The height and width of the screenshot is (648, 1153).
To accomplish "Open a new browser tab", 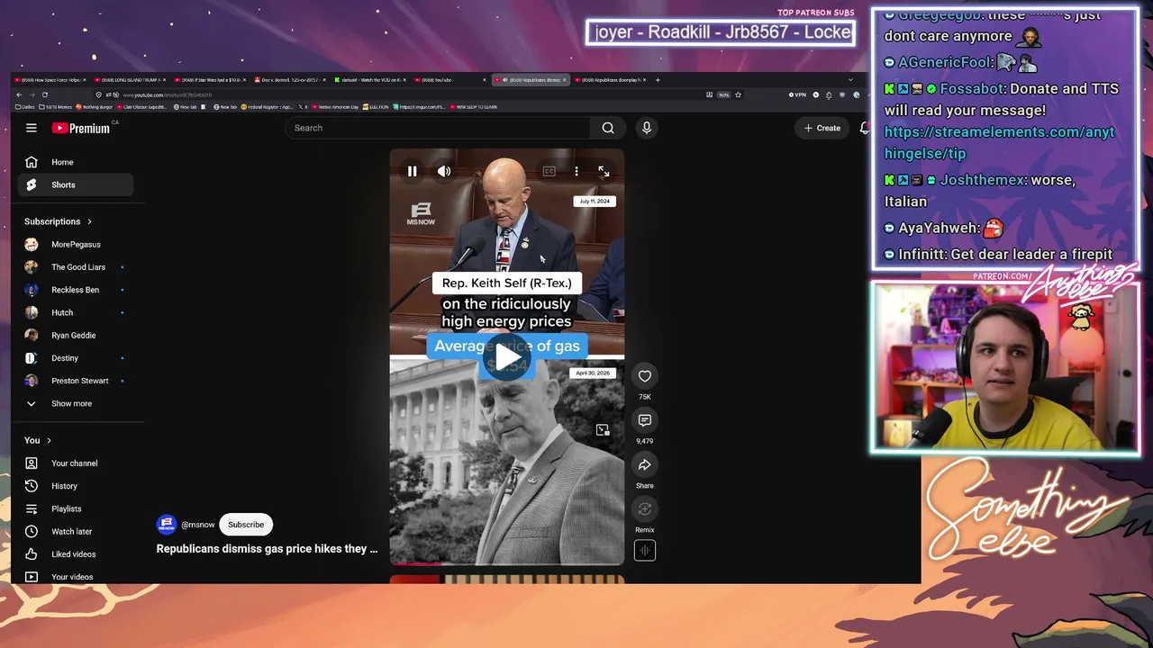I will pyautogui.click(x=658, y=80).
